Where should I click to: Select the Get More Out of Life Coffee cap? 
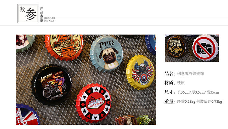[x=176, y=47]
